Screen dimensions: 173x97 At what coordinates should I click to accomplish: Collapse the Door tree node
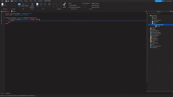[151, 23]
